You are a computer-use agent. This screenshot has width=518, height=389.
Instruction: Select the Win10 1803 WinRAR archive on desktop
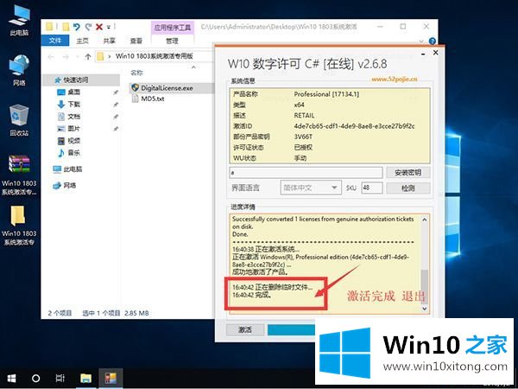tap(19, 175)
